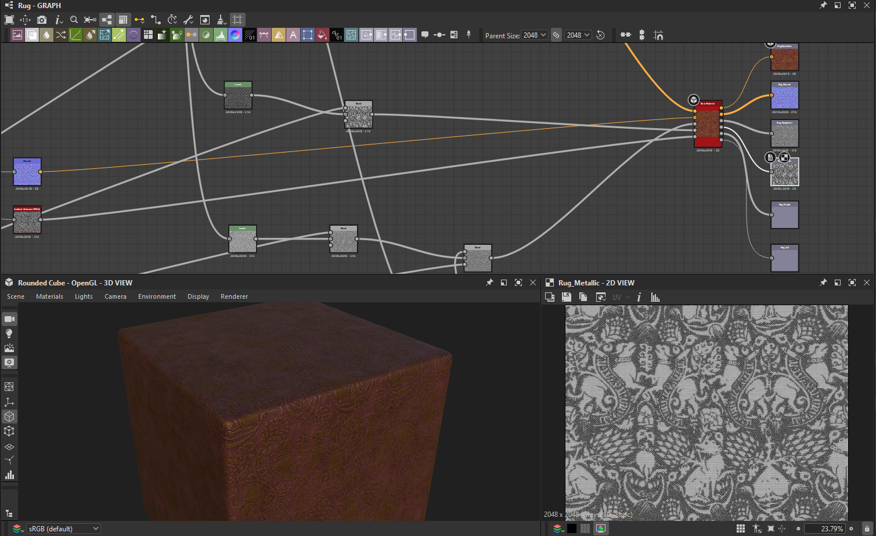Viewport: 876px width, 536px height.
Task: Open Display menu in 3D view
Action: [x=198, y=296]
